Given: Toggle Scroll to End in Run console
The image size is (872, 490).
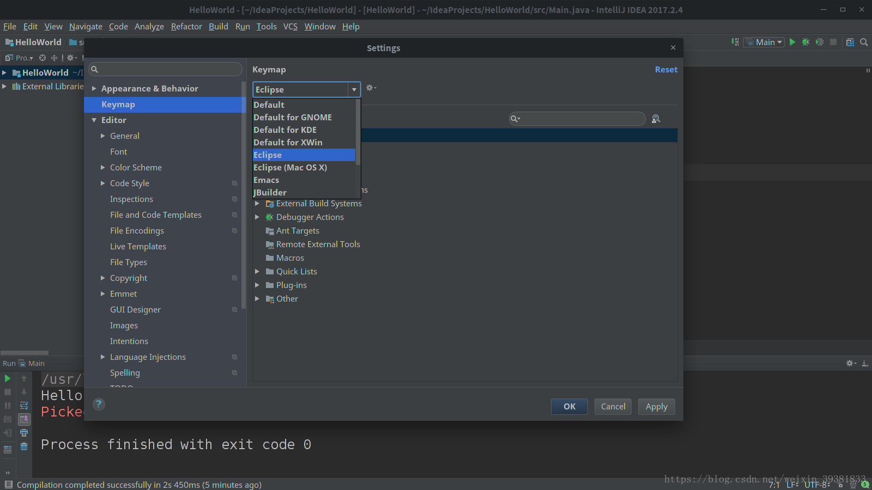Looking at the screenshot, I should [24, 419].
